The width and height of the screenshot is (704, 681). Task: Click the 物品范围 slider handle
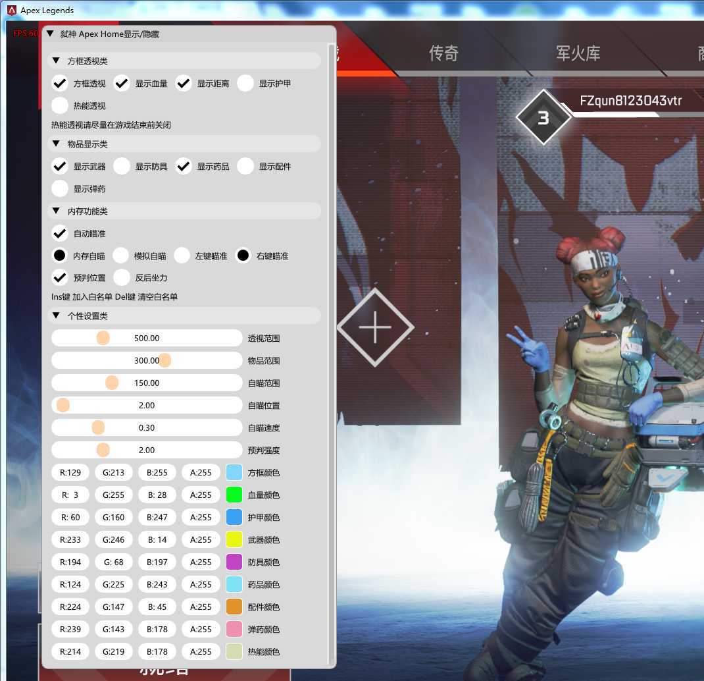pos(164,360)
